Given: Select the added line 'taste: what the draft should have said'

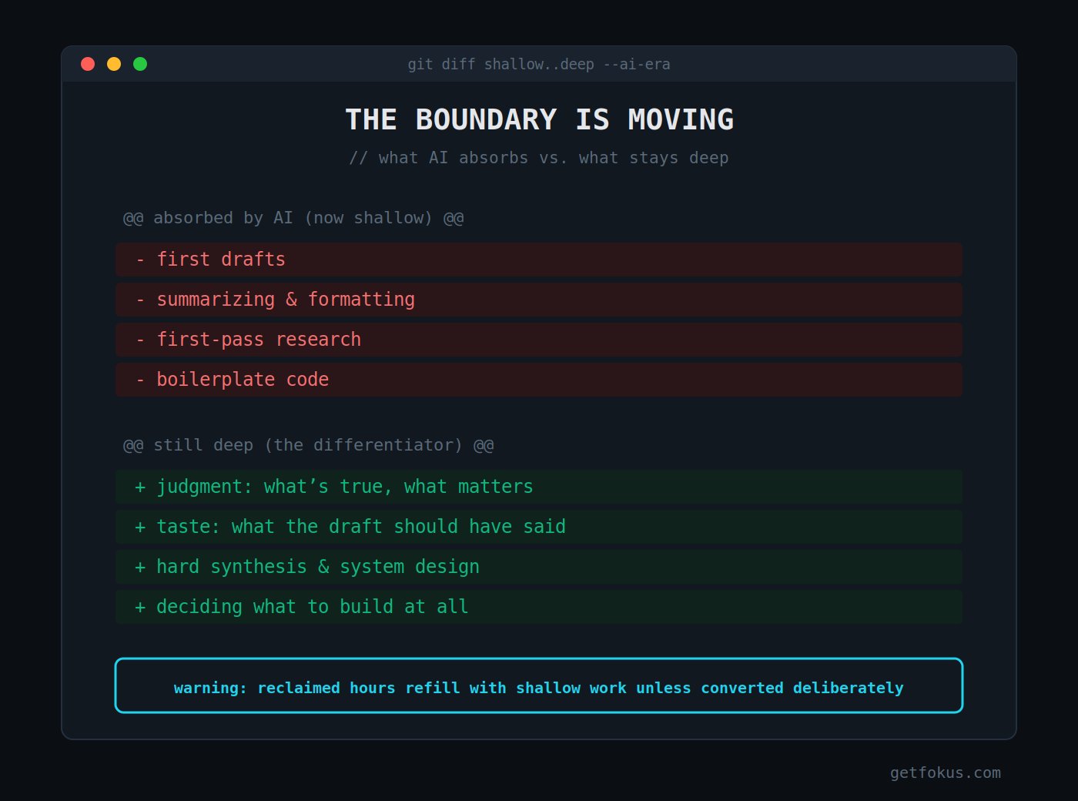Looking at the screenshot, I should pyautogui.click(x=539, y=527).
